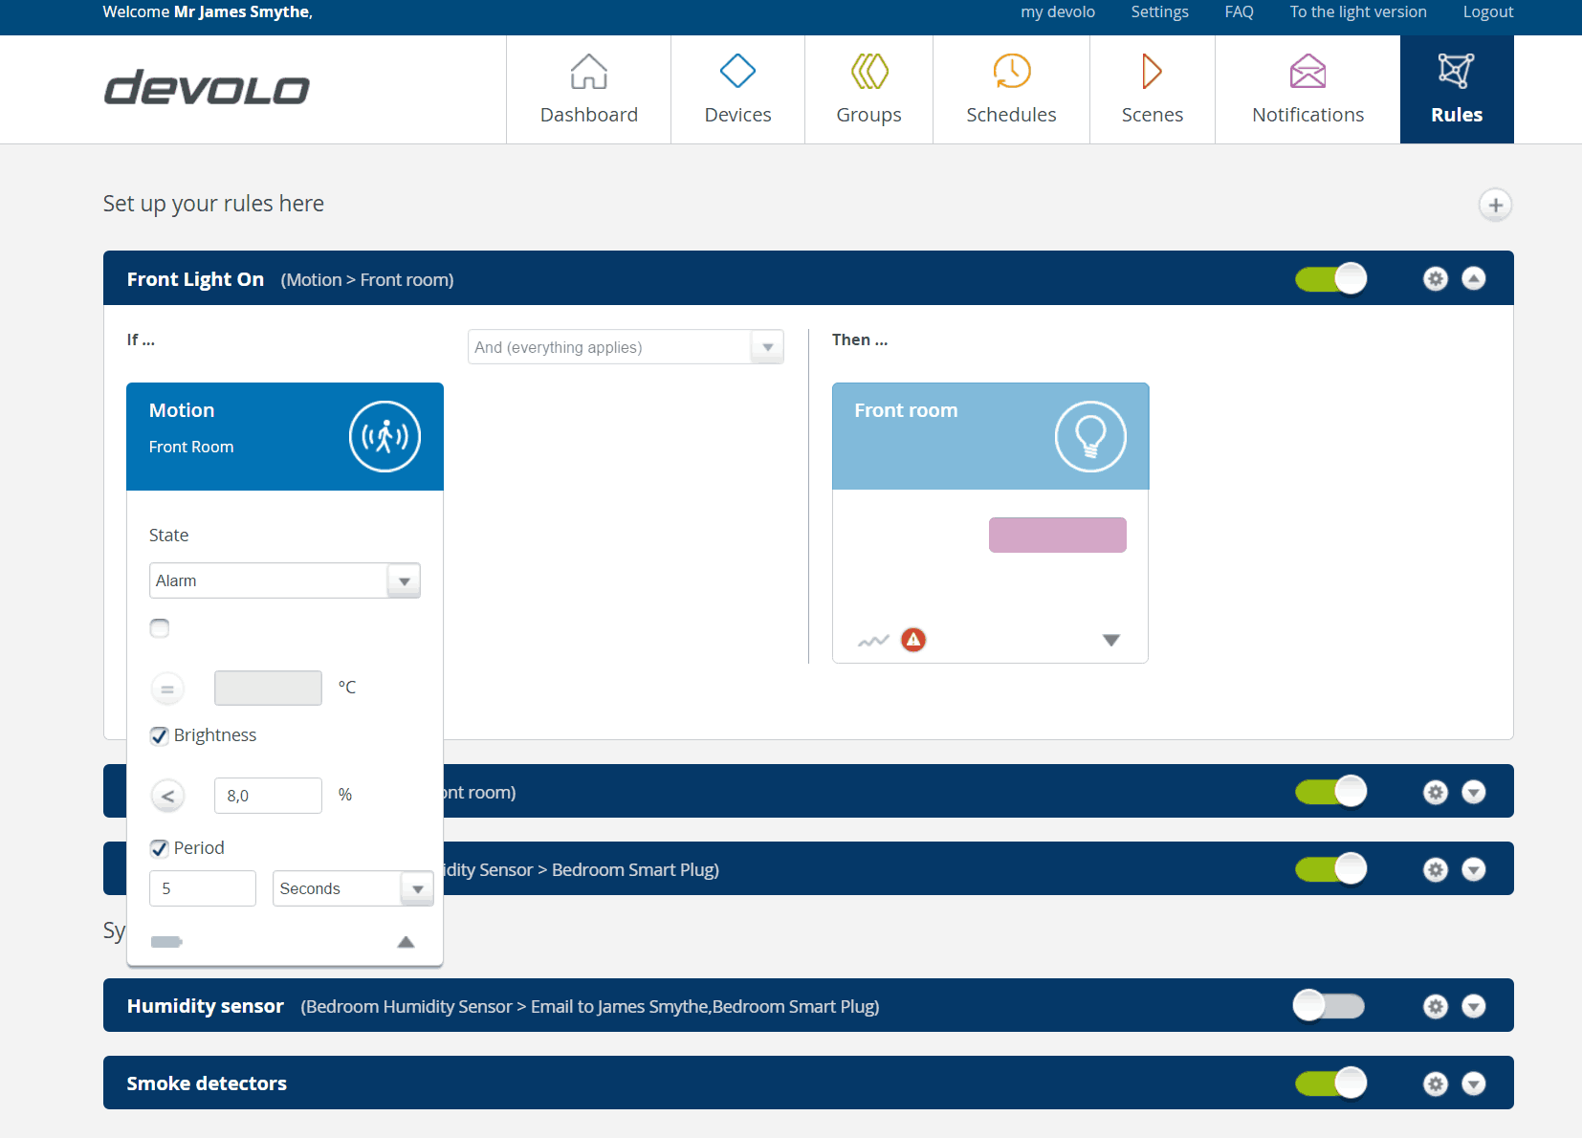Viewport: 1582px width, 1138px height.
Task: Disable the Front Light On rule toggle
Action: pos(1330,279)
